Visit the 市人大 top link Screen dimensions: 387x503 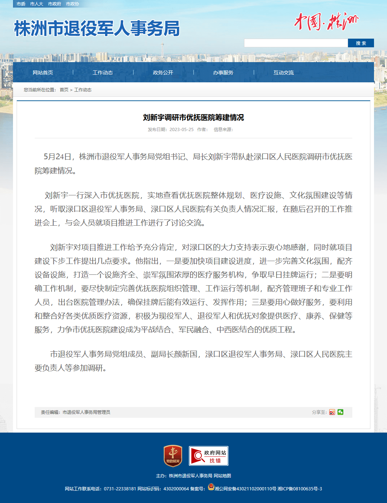click(x=37, y=4)
